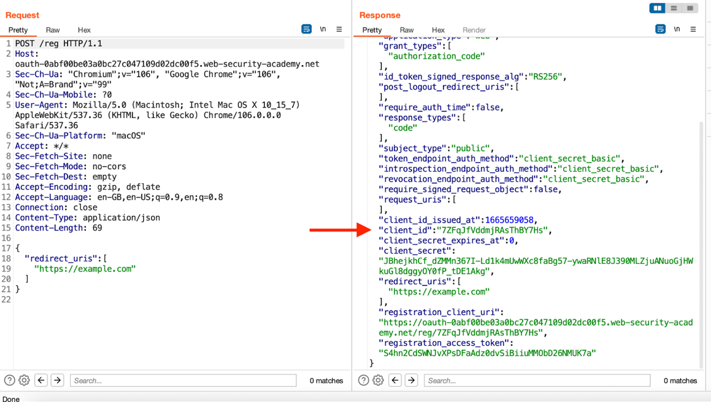Show non-printable characters in the Request panel
Image resolution: width=711 pixels, height=402 pixels.
coord(323,29)
